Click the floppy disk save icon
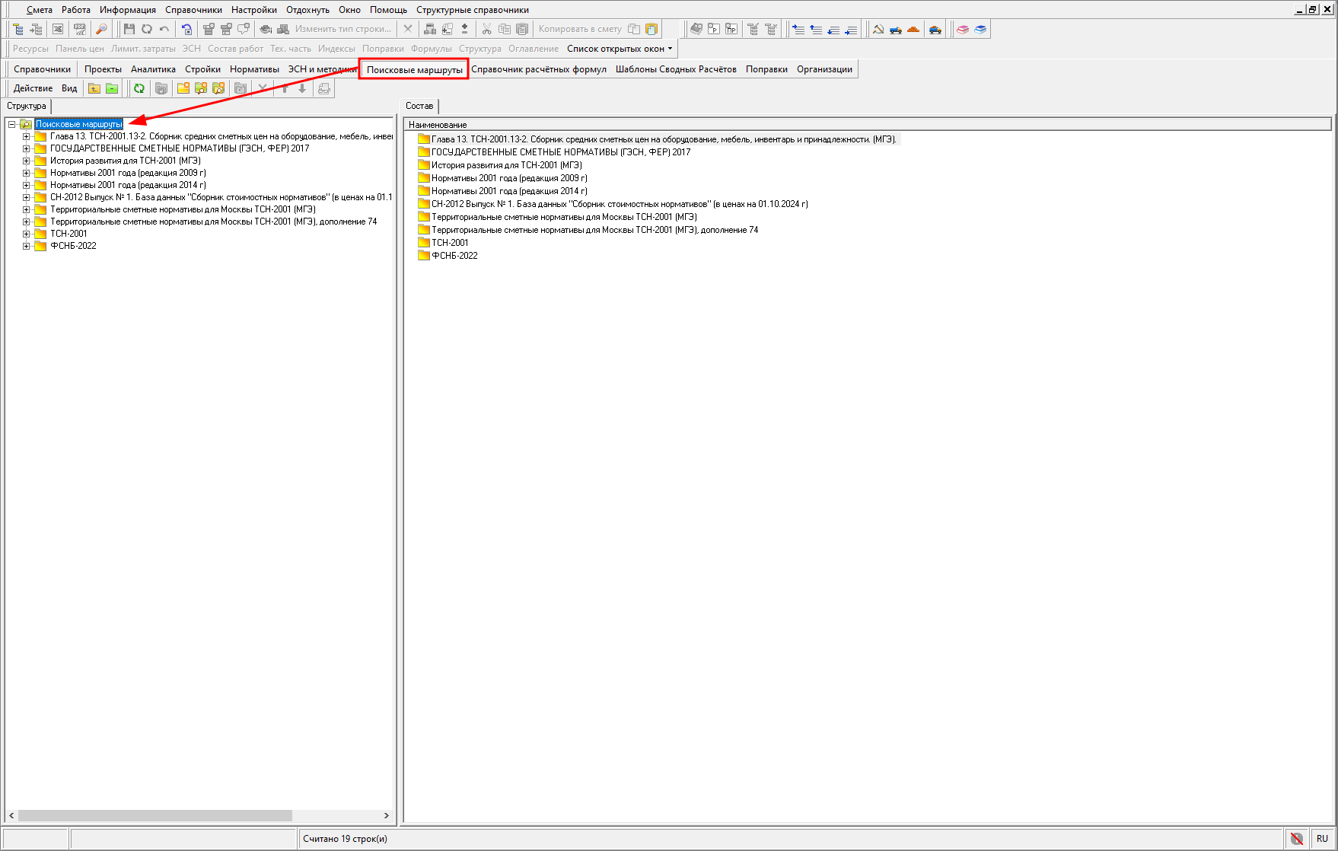This screenshot has height=851, width=1338. pos(129,29)
